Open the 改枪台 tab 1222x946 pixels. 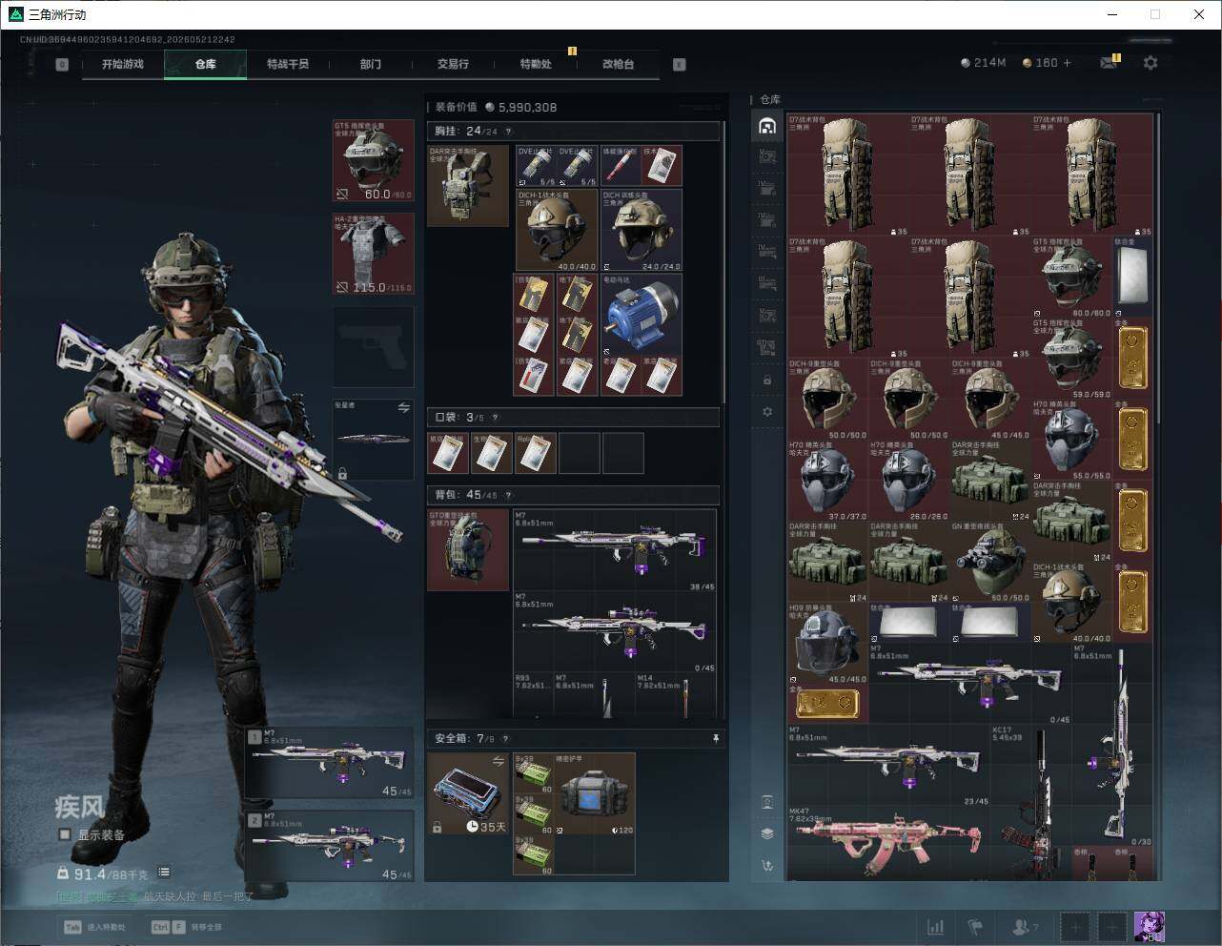pyautogui.click(x=618, y=64)
